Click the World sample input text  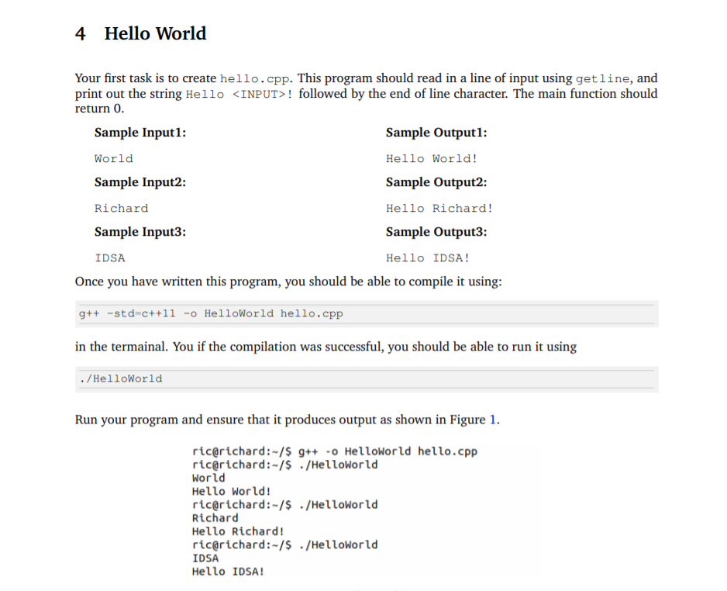[x=113, y=158]
